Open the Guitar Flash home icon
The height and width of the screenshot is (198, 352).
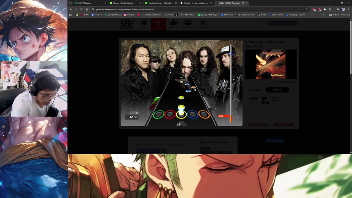(x=144, y=24)
